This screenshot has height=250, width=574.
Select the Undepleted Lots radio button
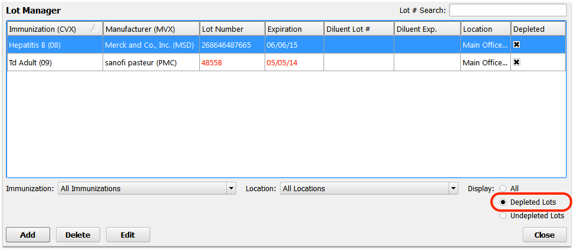(503, 216)
